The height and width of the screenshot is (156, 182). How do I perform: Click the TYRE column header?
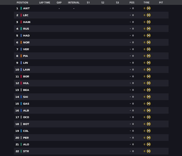tap(147, 2)
